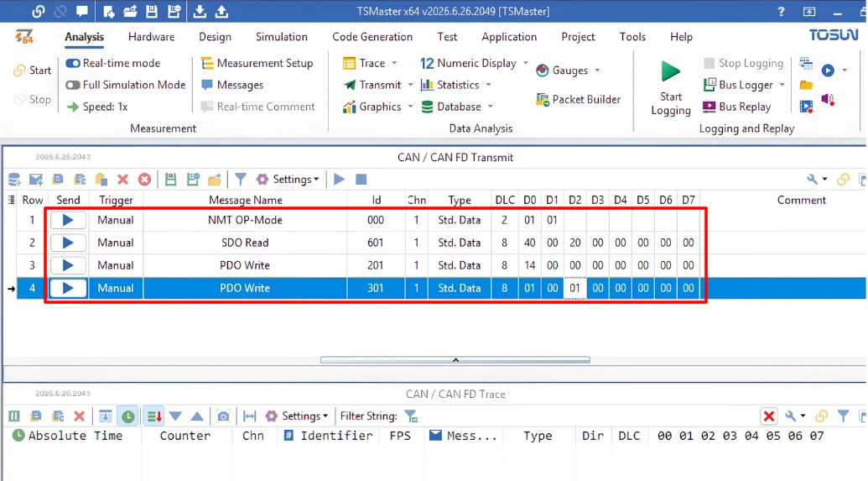Click the D2 cell of row 4
The height and width of the screenshot is (481, 868).
point(574,288)
